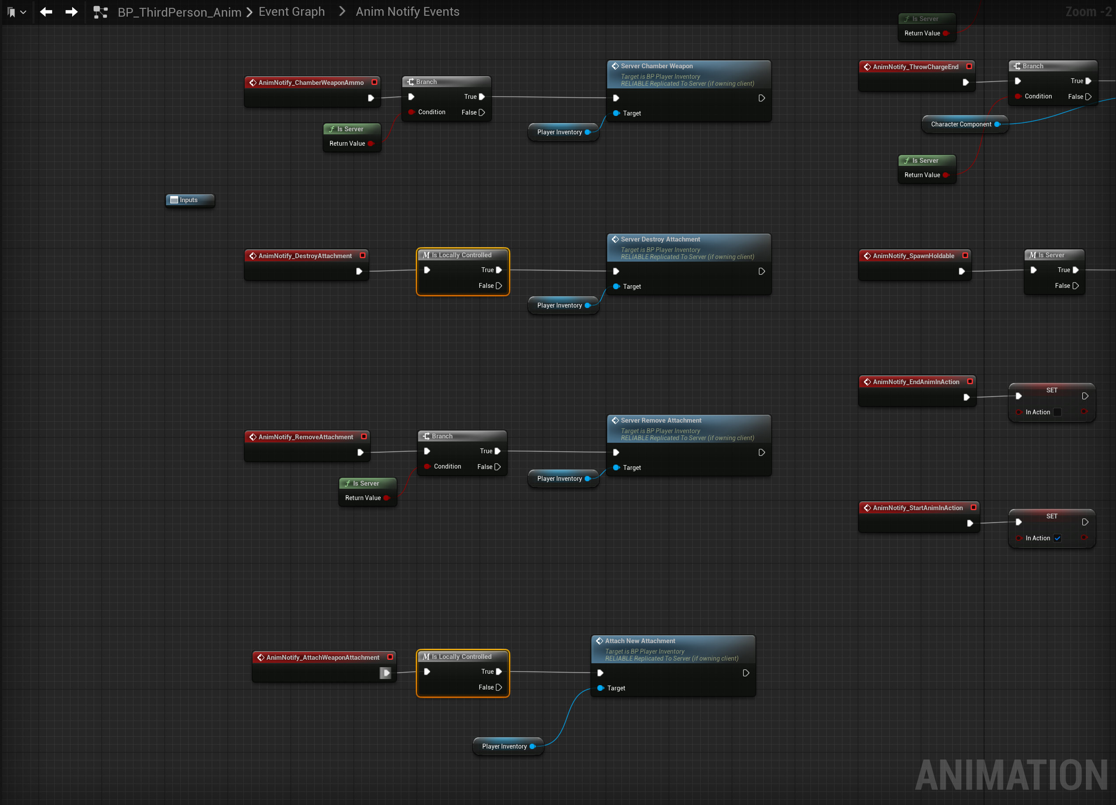
Task: Open BP_ThirdPerson_Anim breadcrumb
Action: click(x=179, y=12)
